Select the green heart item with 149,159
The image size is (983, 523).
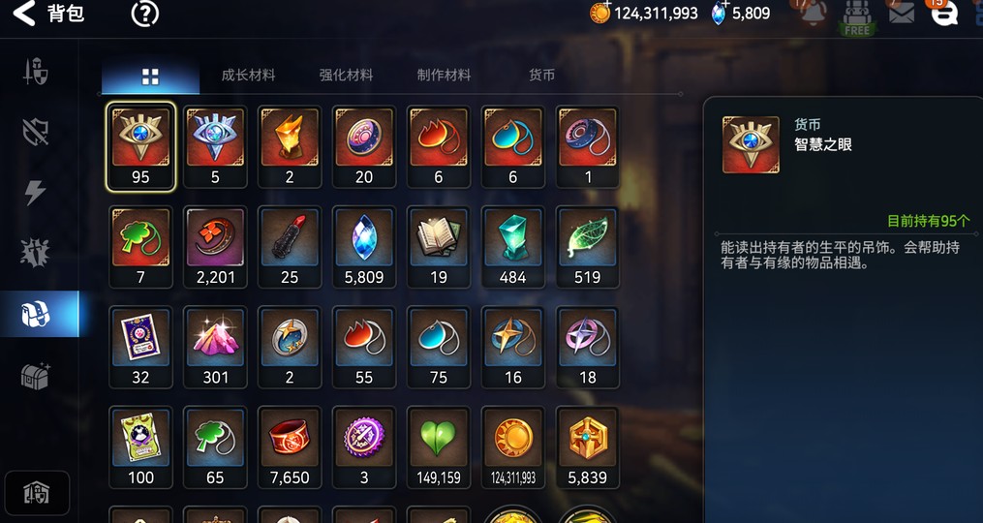click(438, 447)
